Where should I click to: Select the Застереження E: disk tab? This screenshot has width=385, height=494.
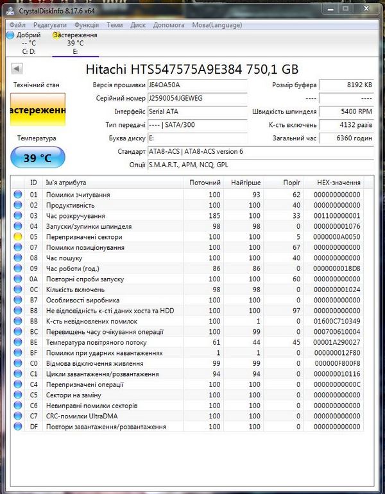point(75,43)
